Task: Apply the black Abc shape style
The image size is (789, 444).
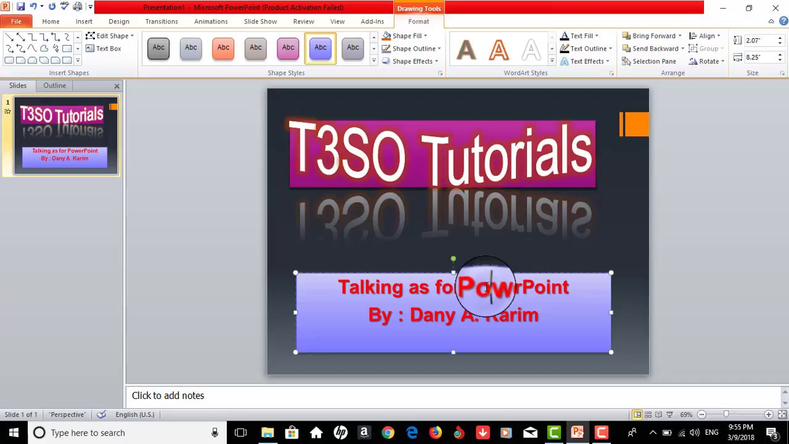Action: [158, 48]
